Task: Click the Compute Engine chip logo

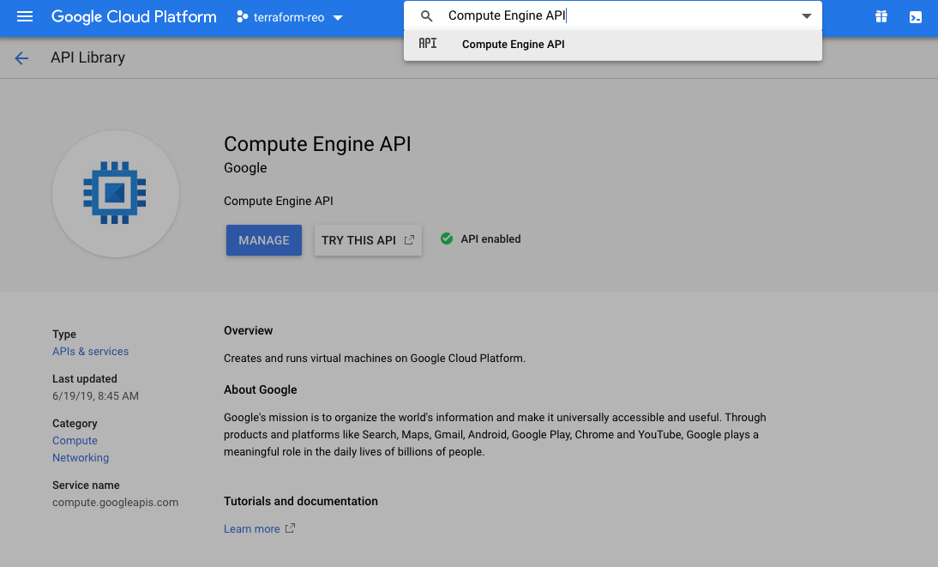Action: coord(115,193)
